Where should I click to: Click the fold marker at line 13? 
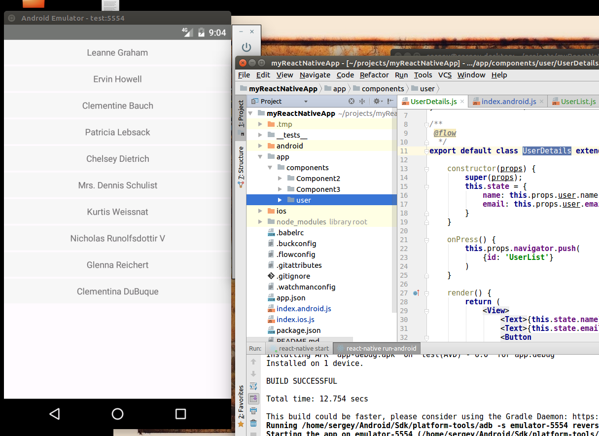[426, 169]
